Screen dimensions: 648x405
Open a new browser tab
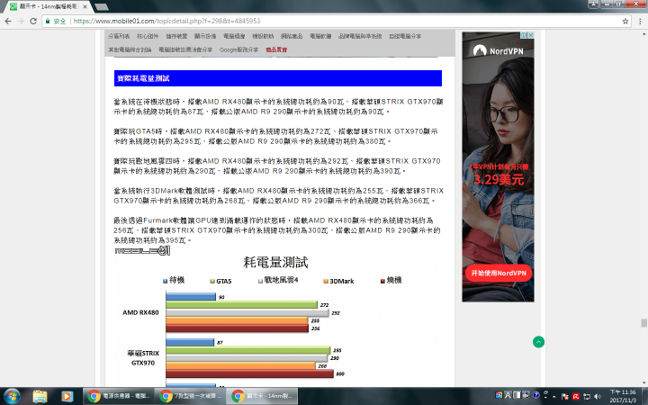tap(101, 7)
